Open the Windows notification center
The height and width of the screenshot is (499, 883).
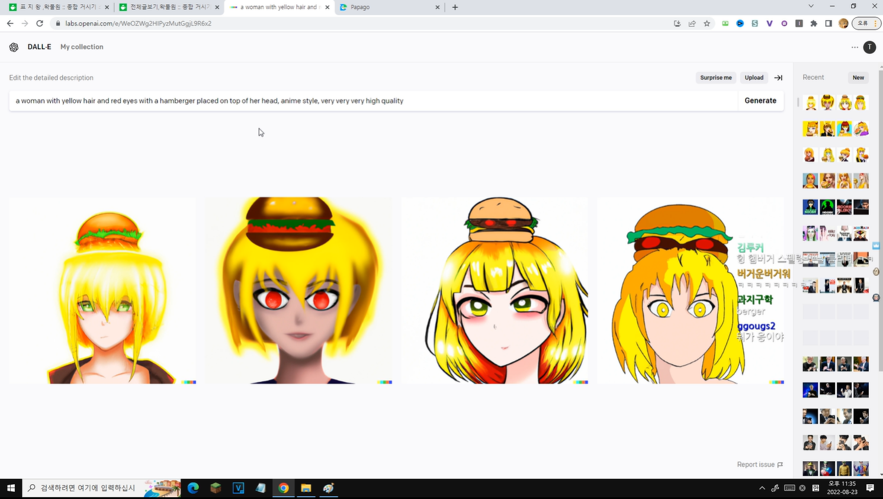[x=870, y=488]
